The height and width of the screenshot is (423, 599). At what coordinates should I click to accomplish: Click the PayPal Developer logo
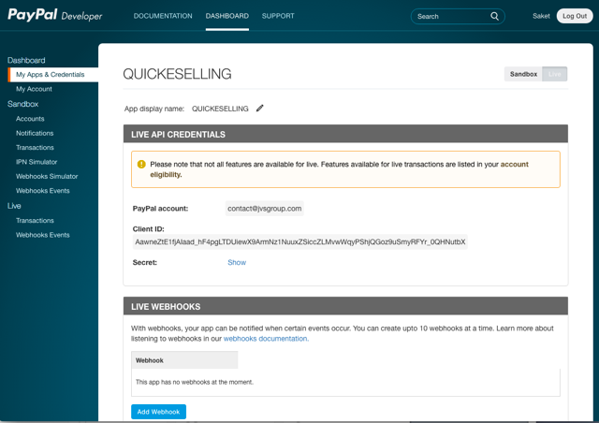tap(55, 15)
